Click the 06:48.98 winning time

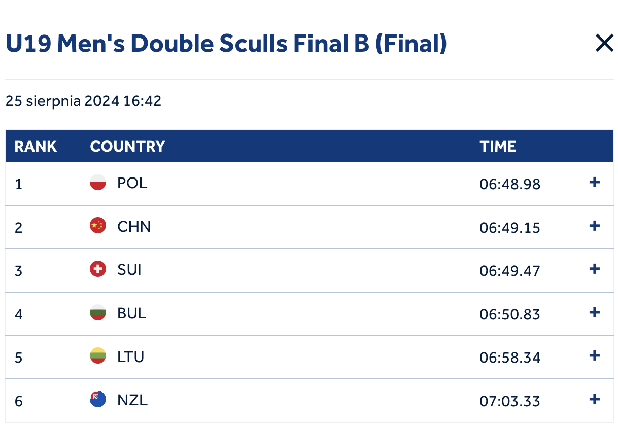point(510,184)
